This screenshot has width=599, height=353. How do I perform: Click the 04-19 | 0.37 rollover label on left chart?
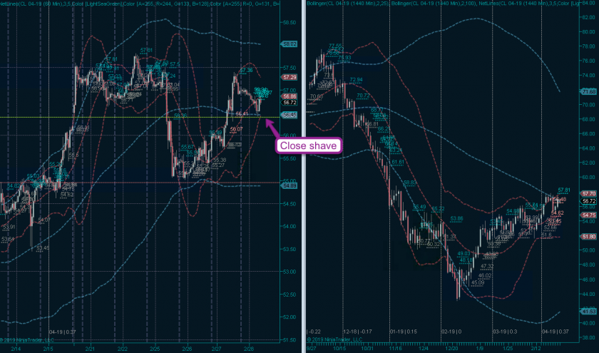click(x=62, y=332)
